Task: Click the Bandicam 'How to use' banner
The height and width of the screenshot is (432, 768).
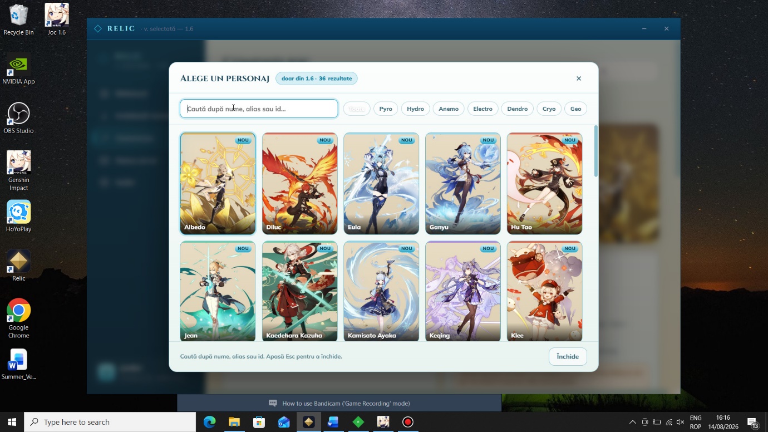Action: (x=339, y=403)
